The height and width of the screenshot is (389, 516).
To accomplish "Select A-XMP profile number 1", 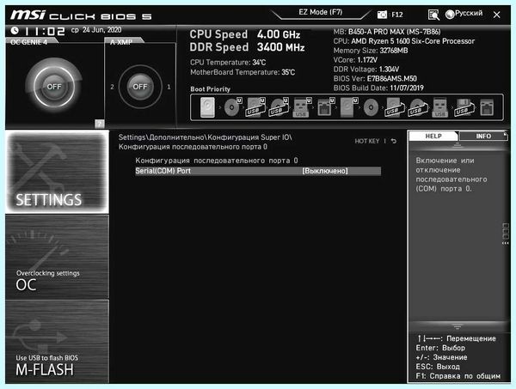I will 169,87.
